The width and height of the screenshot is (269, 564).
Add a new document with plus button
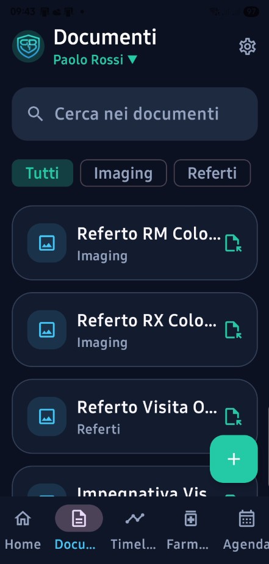point(234,459)
